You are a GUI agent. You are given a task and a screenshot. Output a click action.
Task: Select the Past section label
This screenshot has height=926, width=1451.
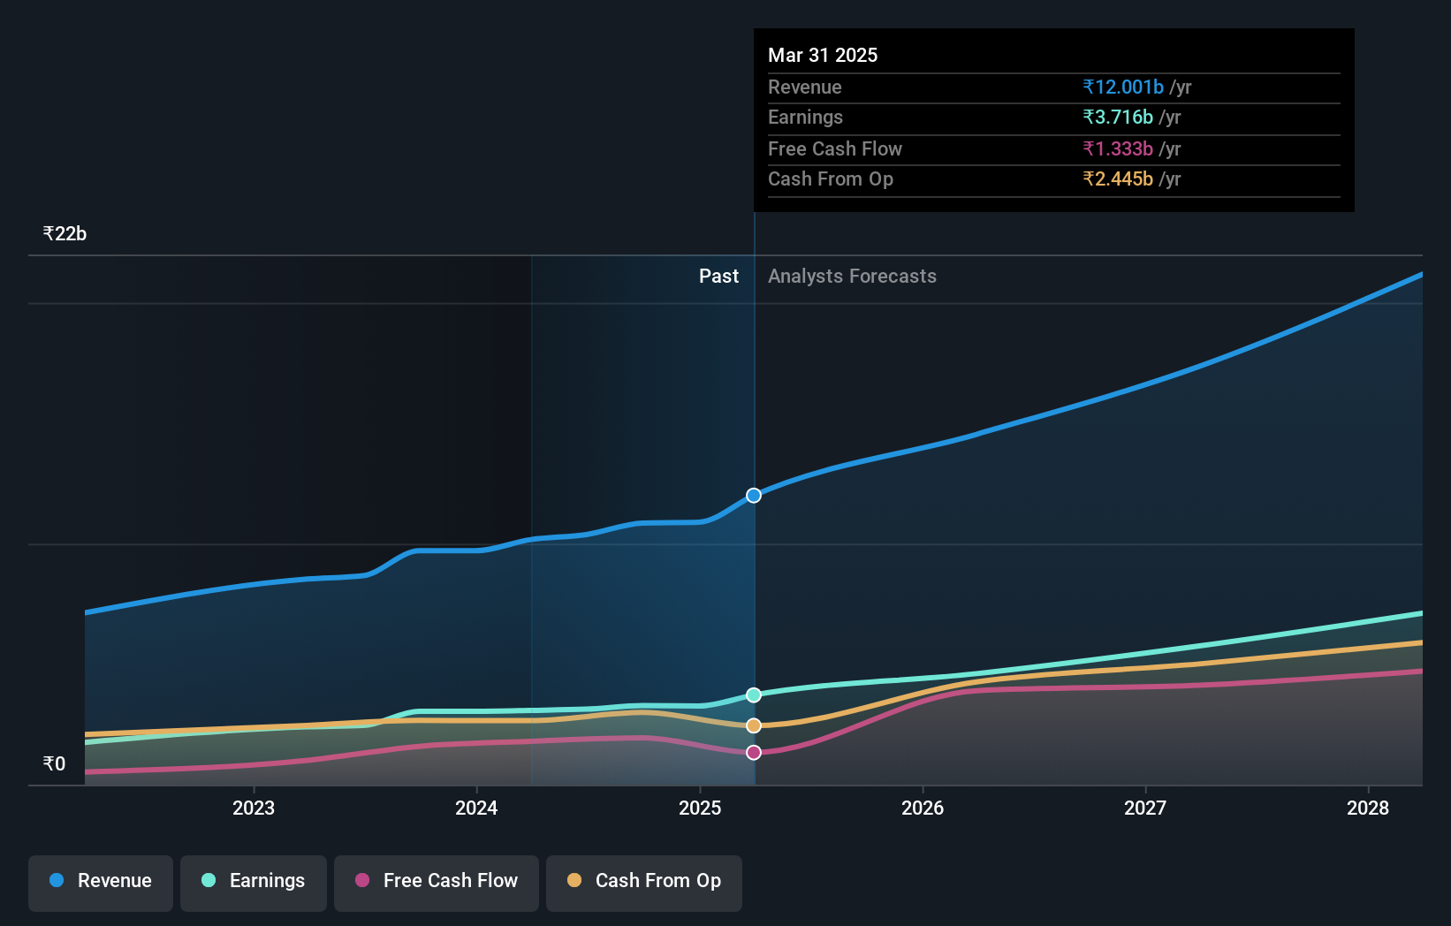tap(718, 276)
